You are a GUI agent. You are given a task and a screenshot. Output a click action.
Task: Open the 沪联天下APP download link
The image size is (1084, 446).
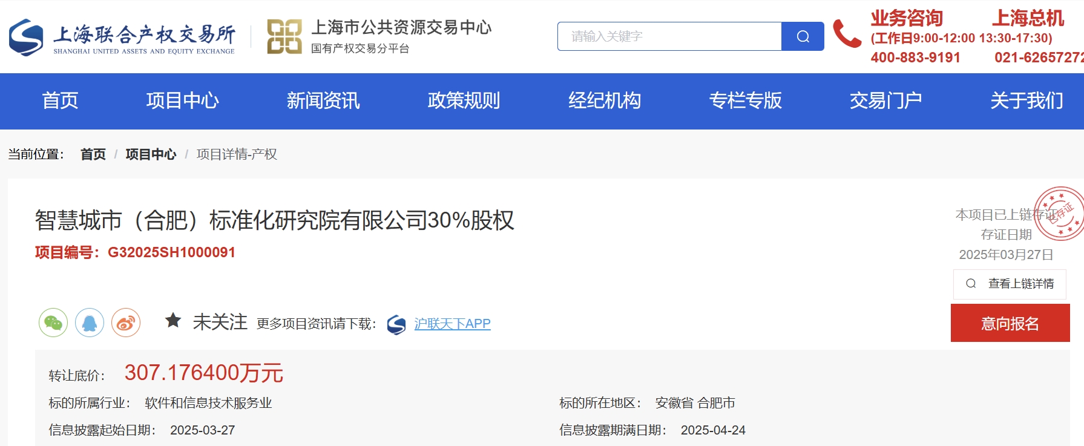click(452, 324)
